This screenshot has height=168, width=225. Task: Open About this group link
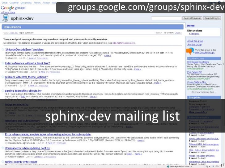195,41
